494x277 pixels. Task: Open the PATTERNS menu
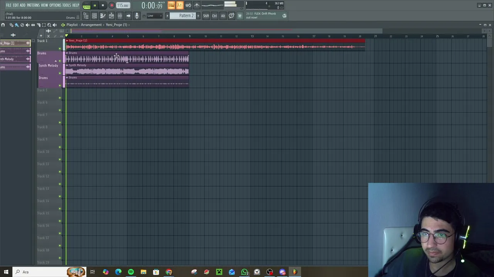33,5
